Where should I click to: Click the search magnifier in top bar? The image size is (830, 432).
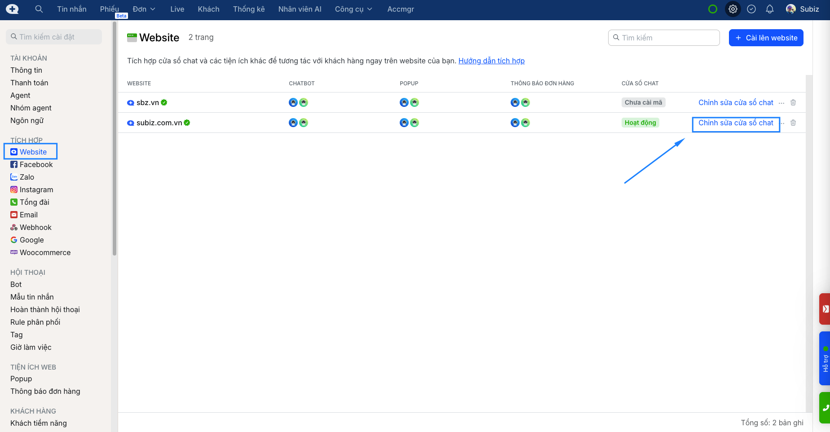coord(39,9)
